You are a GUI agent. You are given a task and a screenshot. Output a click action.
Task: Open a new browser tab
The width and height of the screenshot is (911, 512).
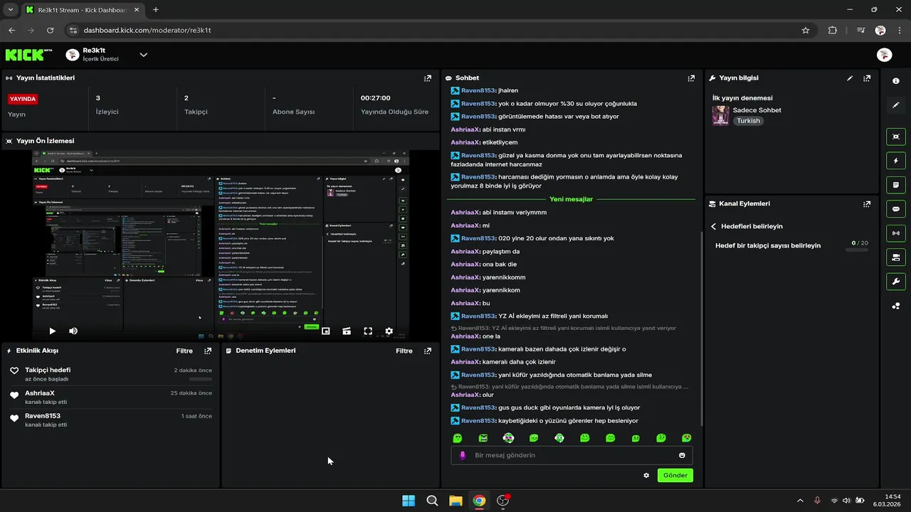coord(156,9)
